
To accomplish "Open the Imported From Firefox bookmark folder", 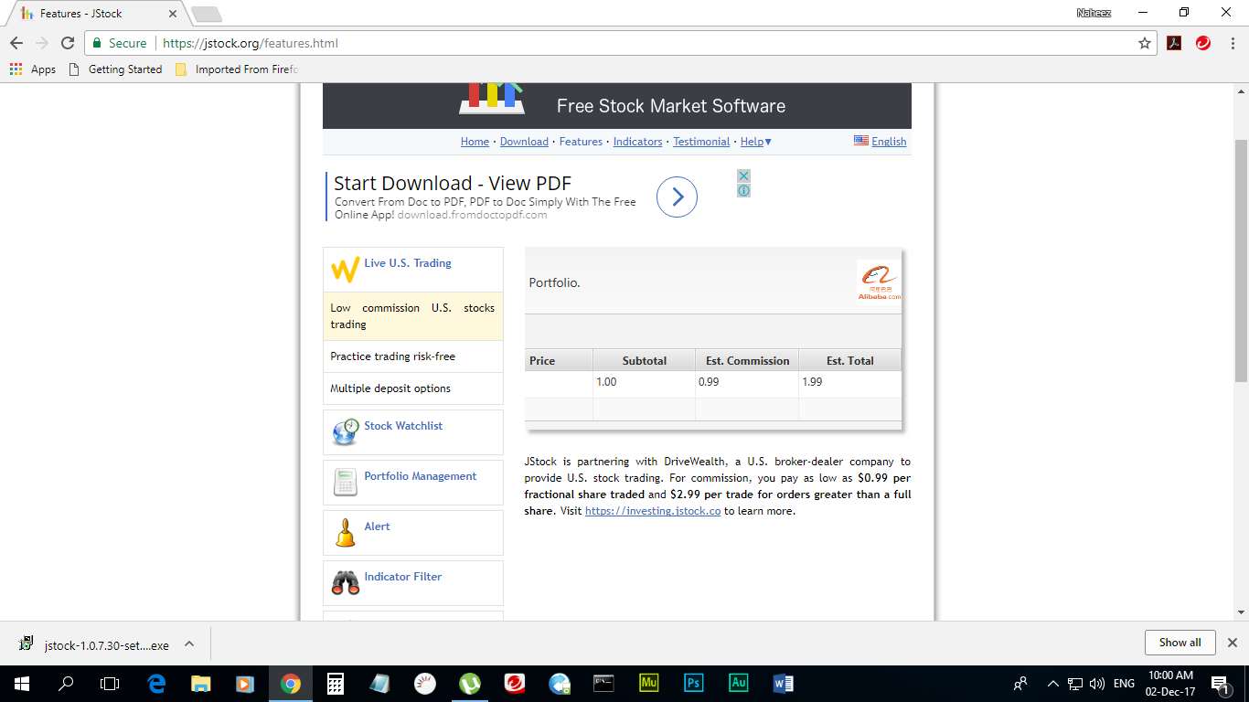I will pos(237,69).
